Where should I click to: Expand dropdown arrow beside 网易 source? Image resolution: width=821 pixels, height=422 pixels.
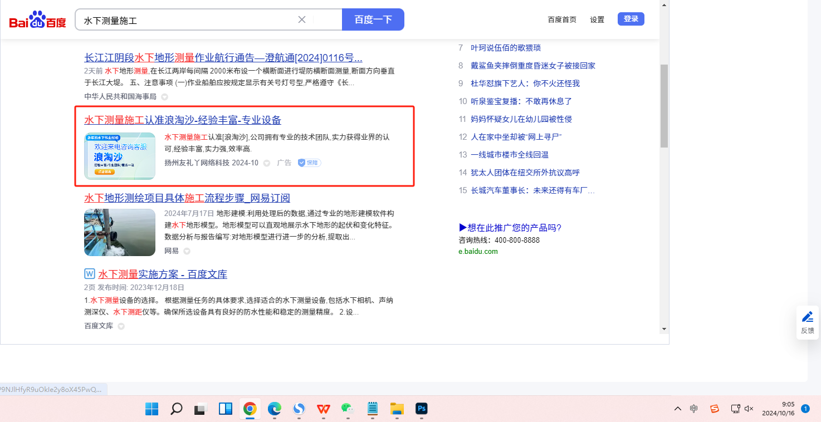187,251
